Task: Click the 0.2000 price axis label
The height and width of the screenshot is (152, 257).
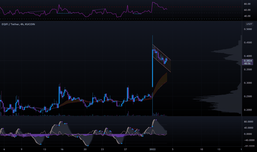Action: [248, 110]
